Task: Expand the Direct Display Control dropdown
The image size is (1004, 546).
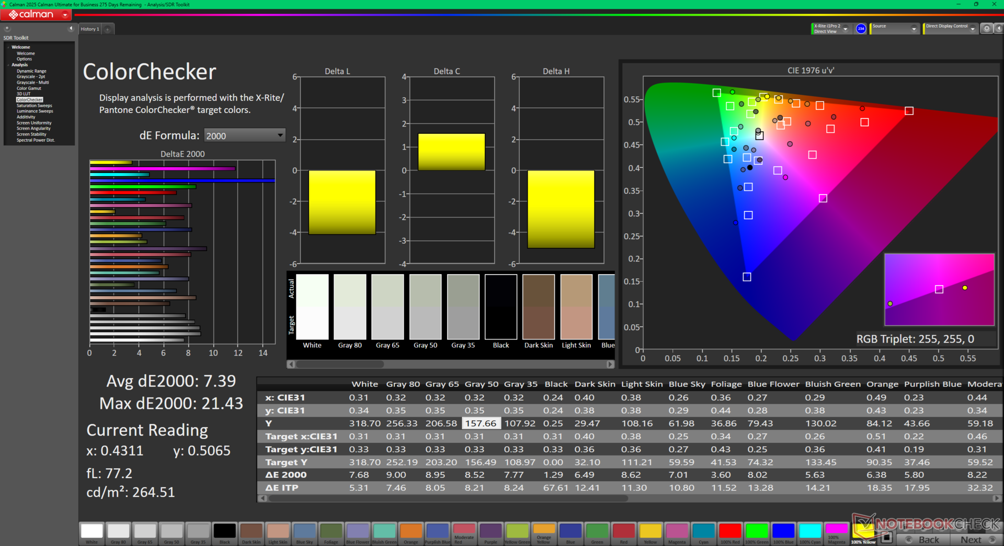Action: click(972, 29)
